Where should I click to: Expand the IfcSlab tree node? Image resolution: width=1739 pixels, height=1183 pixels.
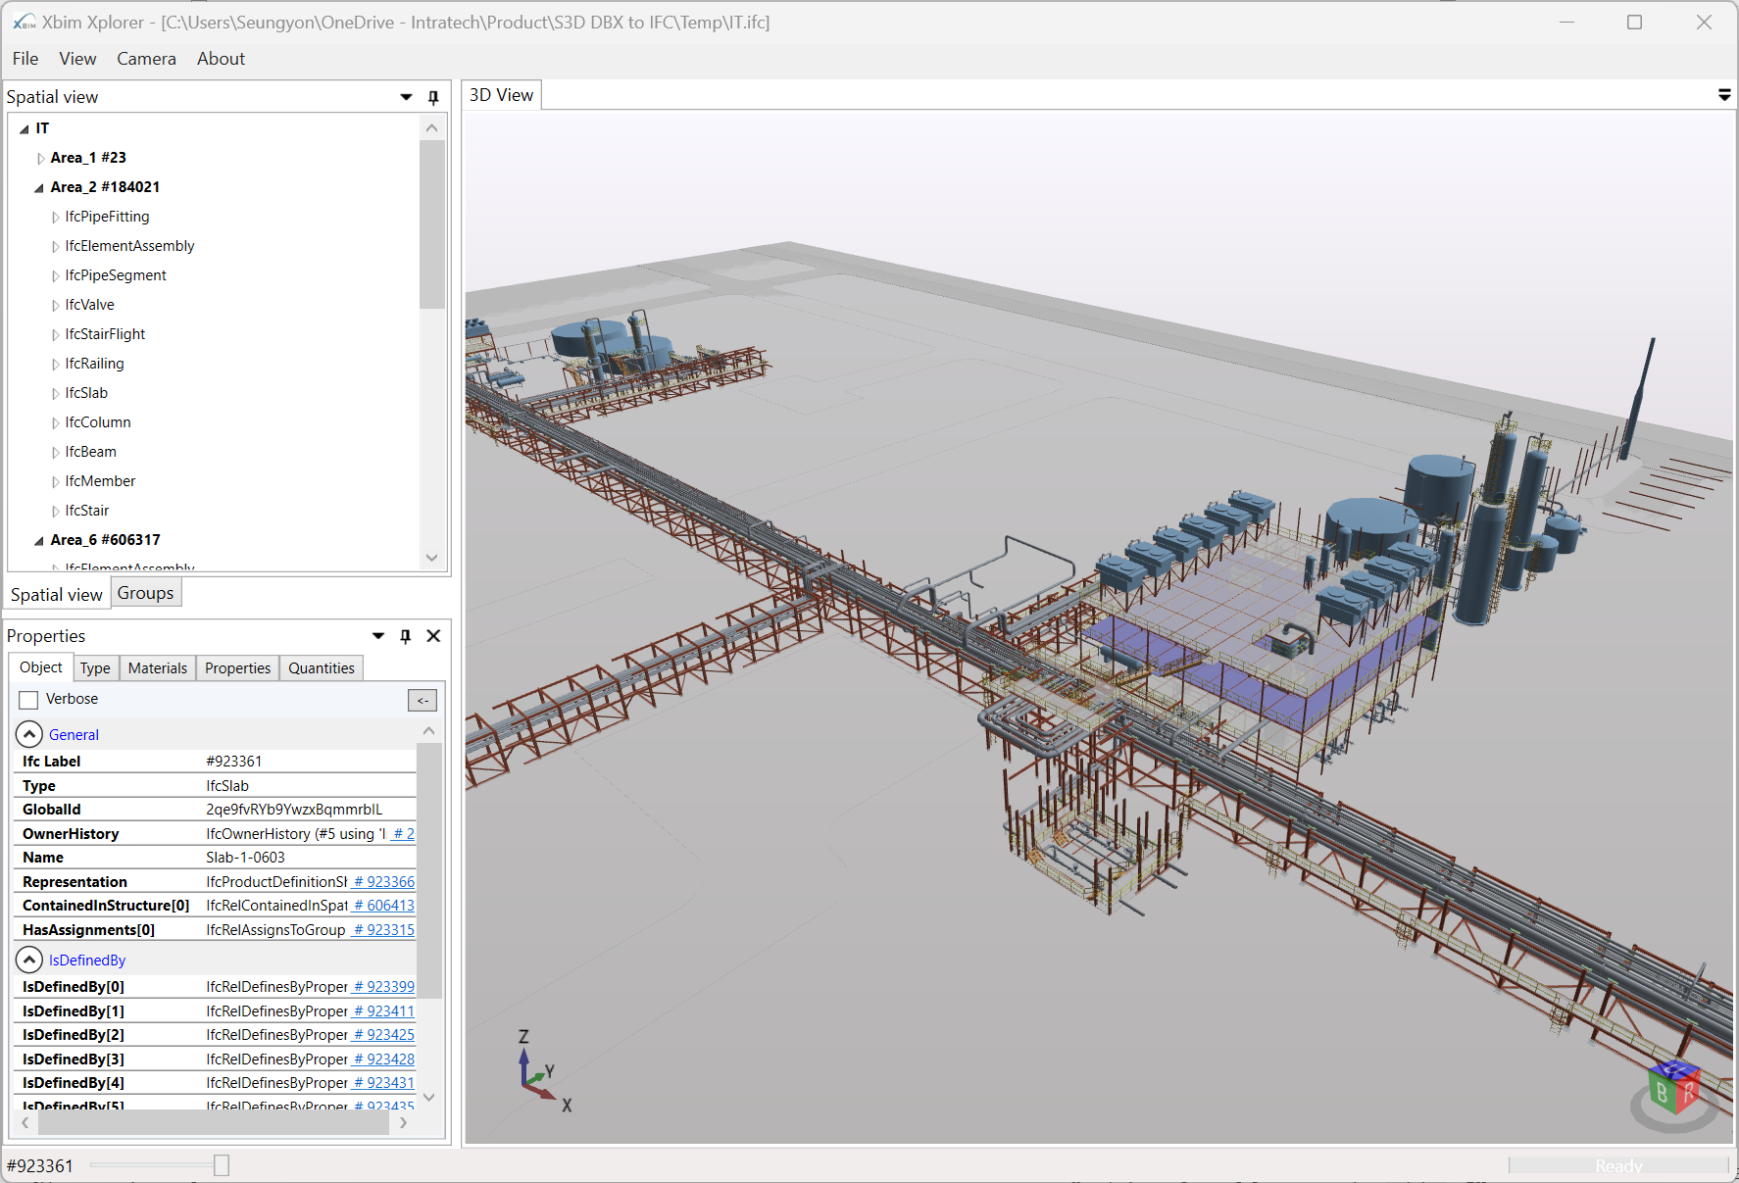tap(55, 394)
